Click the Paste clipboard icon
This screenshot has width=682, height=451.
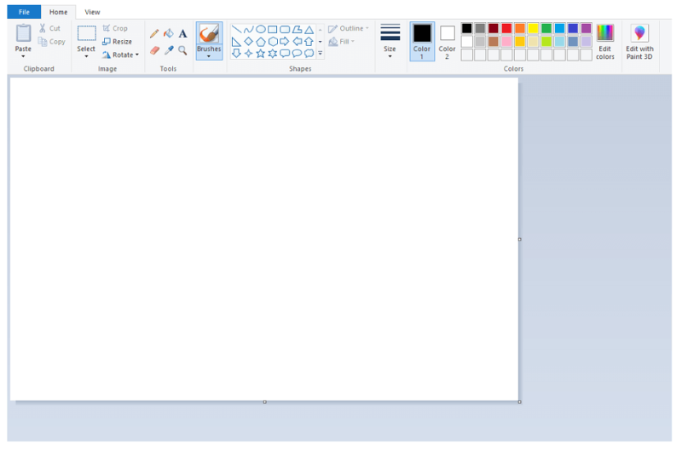coord(23,33)
